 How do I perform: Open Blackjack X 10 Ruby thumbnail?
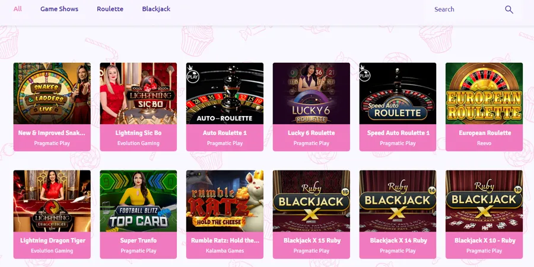[484, 201]
